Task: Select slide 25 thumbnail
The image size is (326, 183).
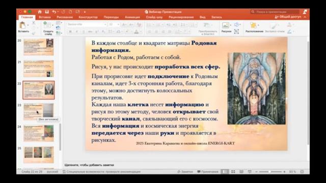Action: coord(39,155)
